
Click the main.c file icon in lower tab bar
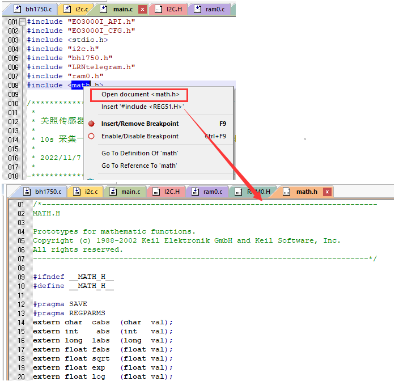113,192
